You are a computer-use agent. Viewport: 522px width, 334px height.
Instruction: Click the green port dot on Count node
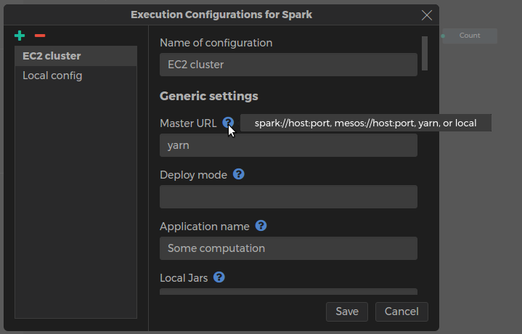tap(443, 36)
